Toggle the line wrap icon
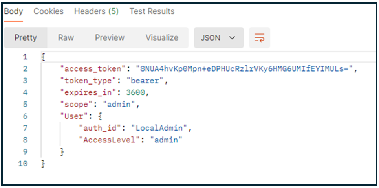Screen dimensions: 379x188 (260, 38)
